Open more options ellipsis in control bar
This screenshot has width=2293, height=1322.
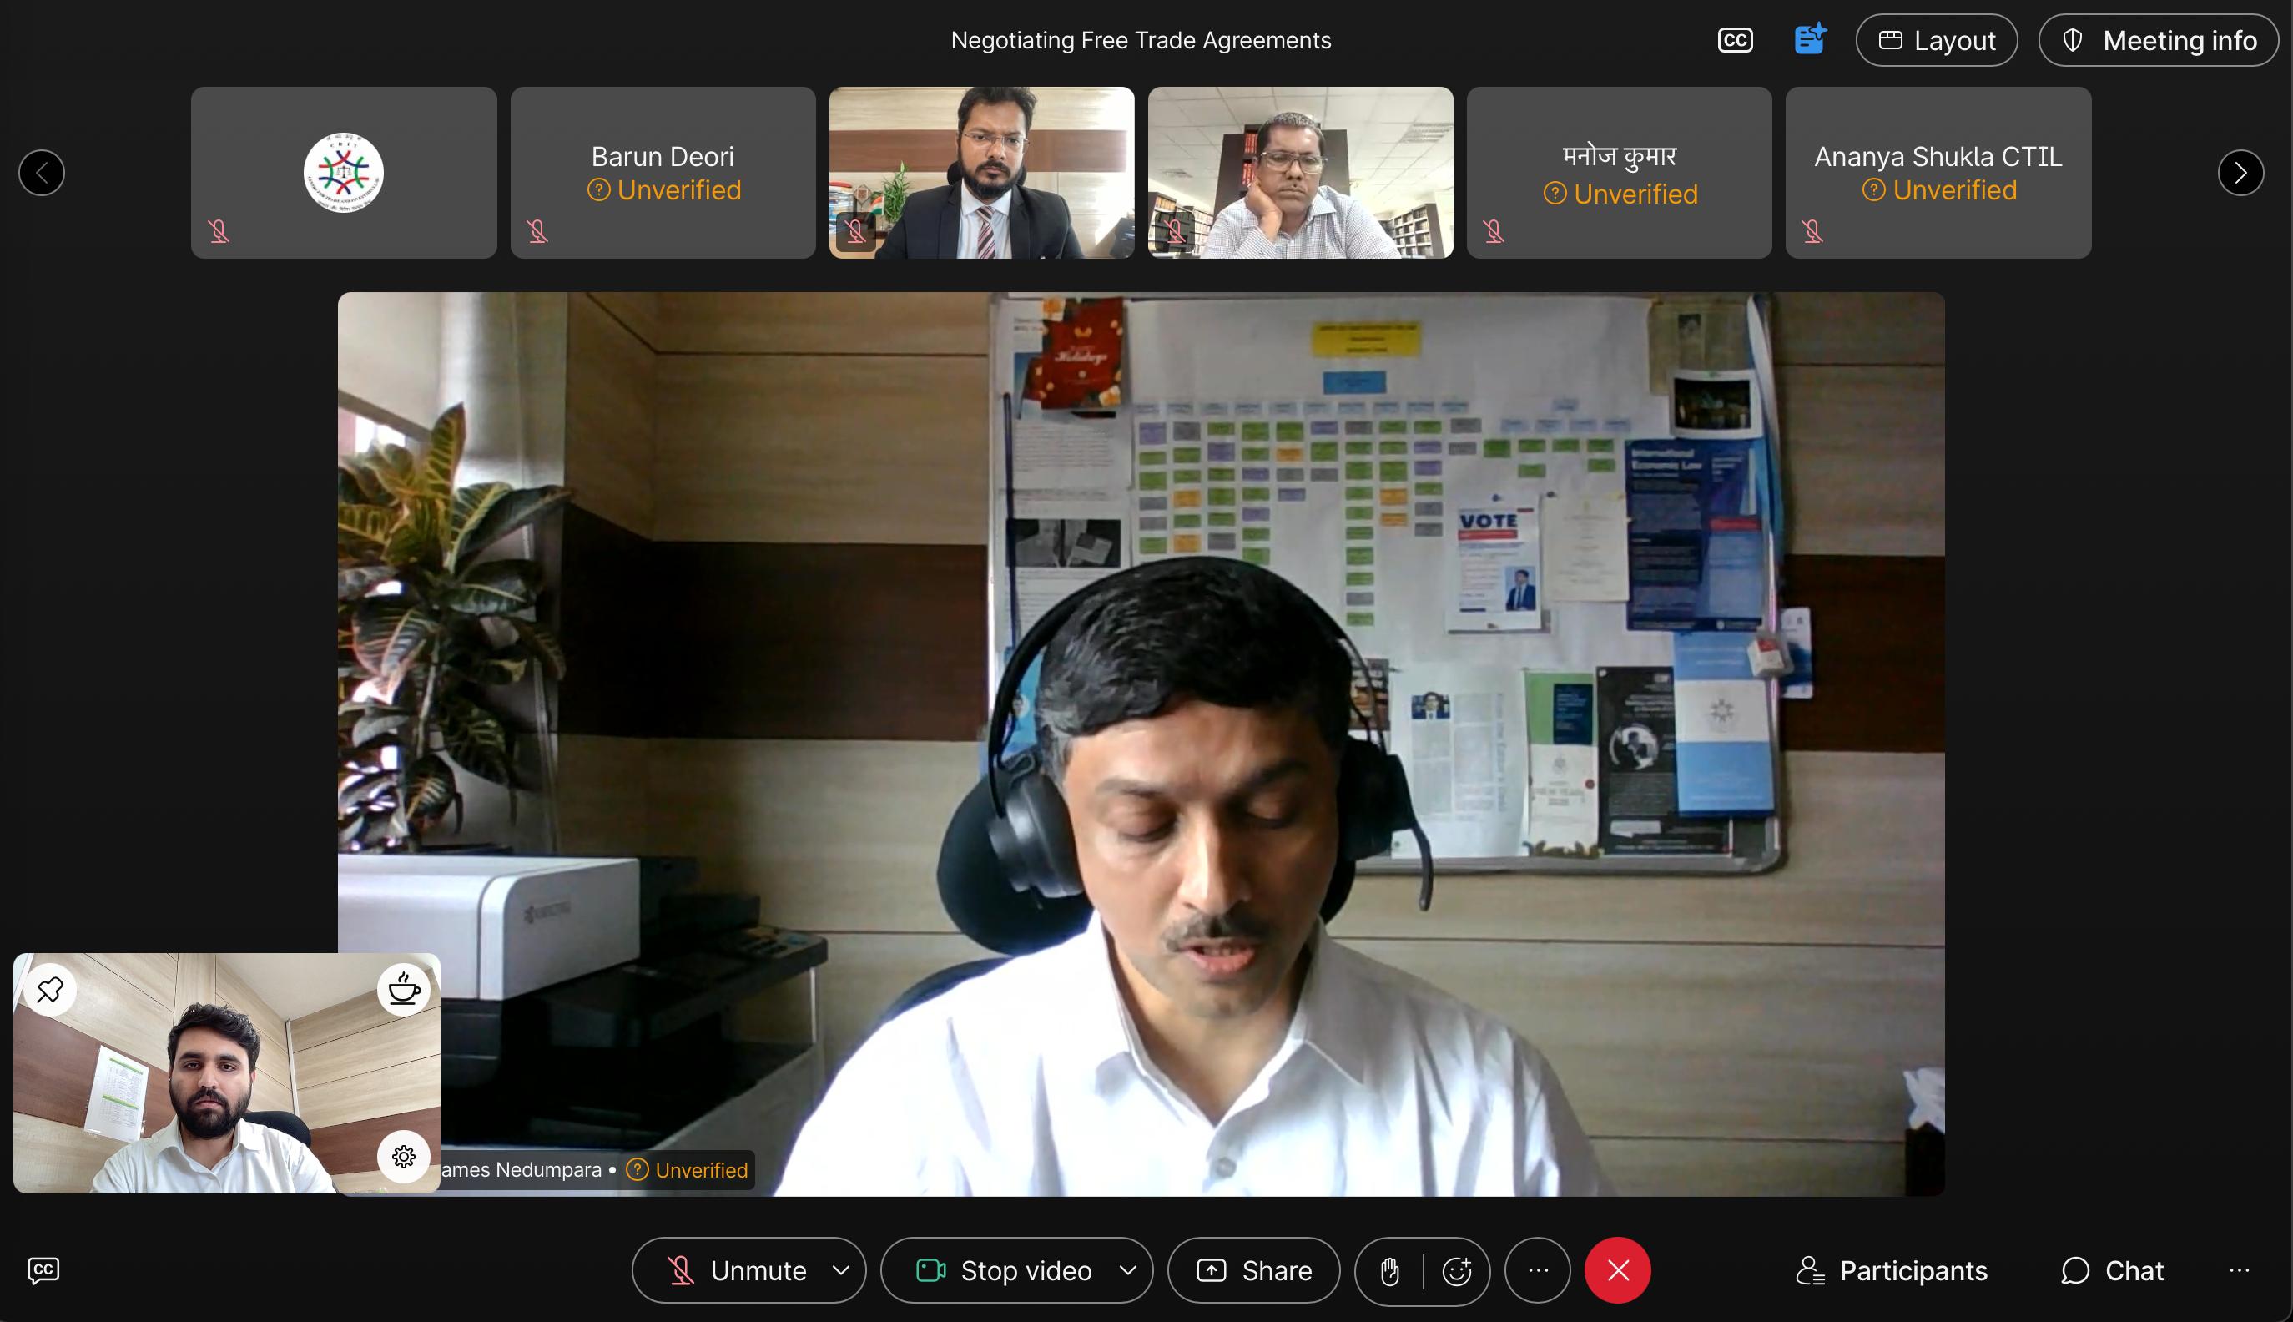coord(1538,1270)
